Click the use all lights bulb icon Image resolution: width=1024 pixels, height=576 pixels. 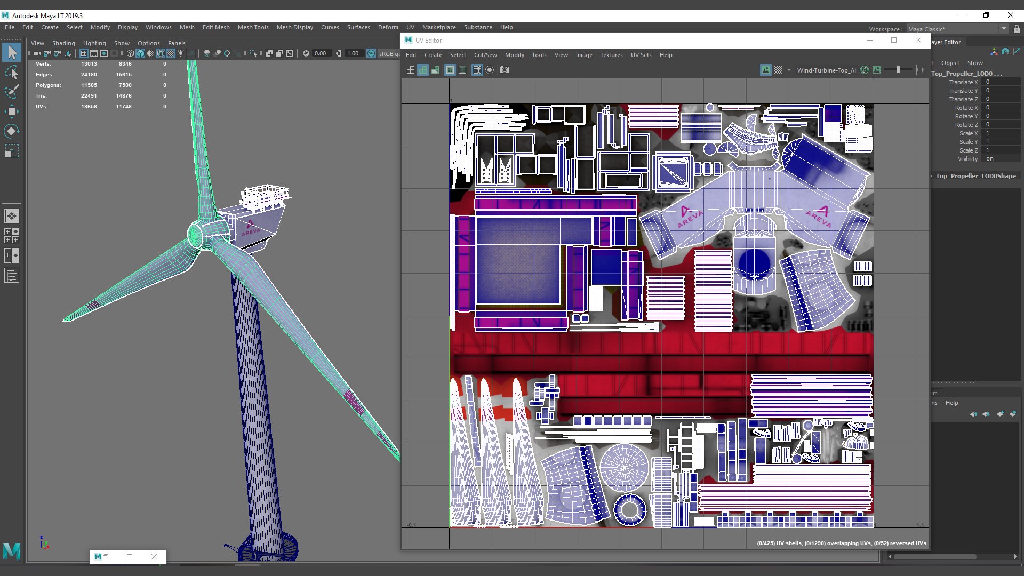coord(181,53)
